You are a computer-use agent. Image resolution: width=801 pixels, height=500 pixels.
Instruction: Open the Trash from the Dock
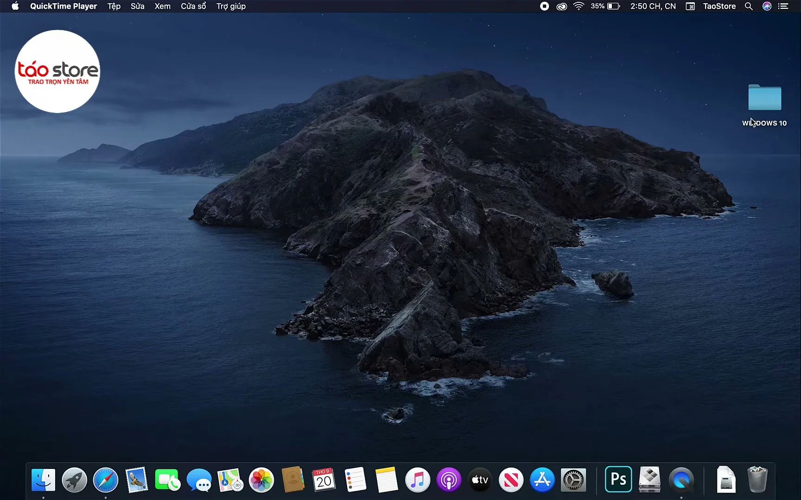pos(757,480)
